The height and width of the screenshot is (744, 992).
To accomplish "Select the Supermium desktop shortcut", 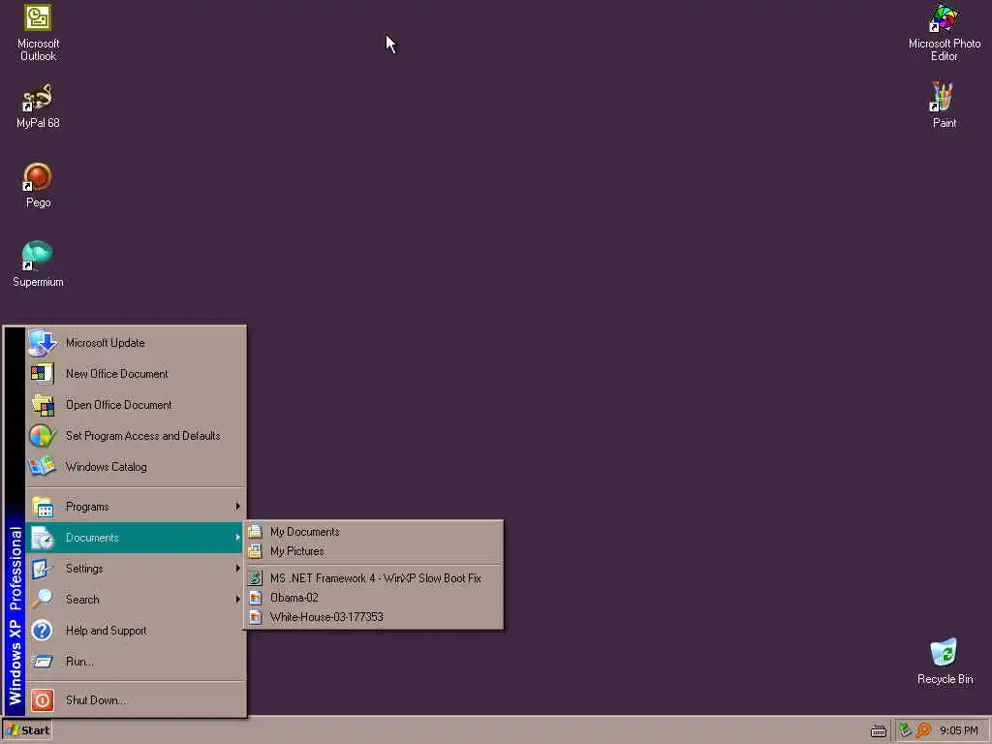I will click(38, 264).
